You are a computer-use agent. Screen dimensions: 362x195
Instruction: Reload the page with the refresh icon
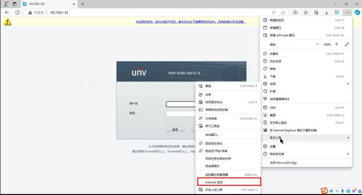click(17, 12)
